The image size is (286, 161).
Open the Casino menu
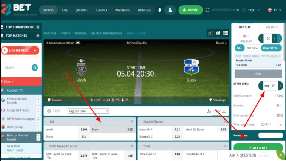(101, 10)
